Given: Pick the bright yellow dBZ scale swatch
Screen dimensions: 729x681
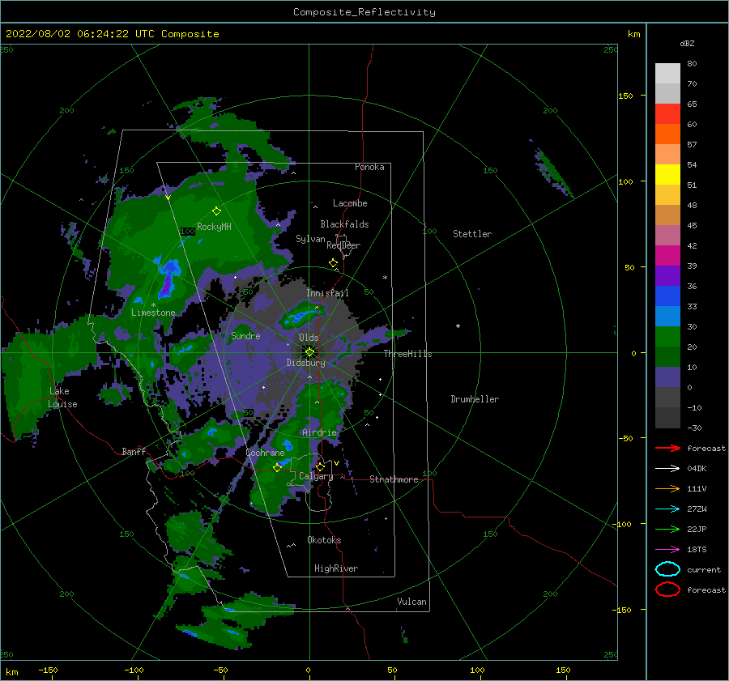Looking at the screenshot, I should pyautogui.click(x=667, y=174).
